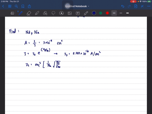The image size is (152, 114).
Task: Add a new page
Action: tap(136, 6)
